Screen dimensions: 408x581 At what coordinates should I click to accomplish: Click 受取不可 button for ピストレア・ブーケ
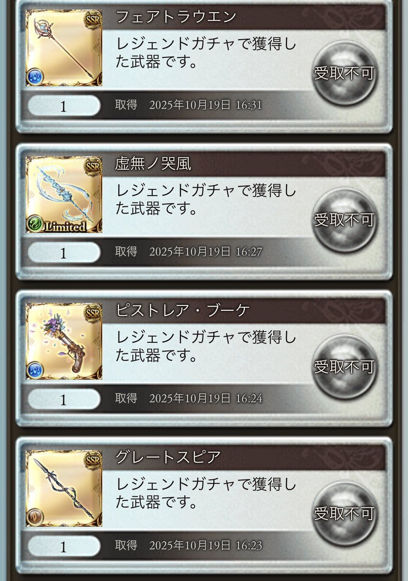(344, 367)
